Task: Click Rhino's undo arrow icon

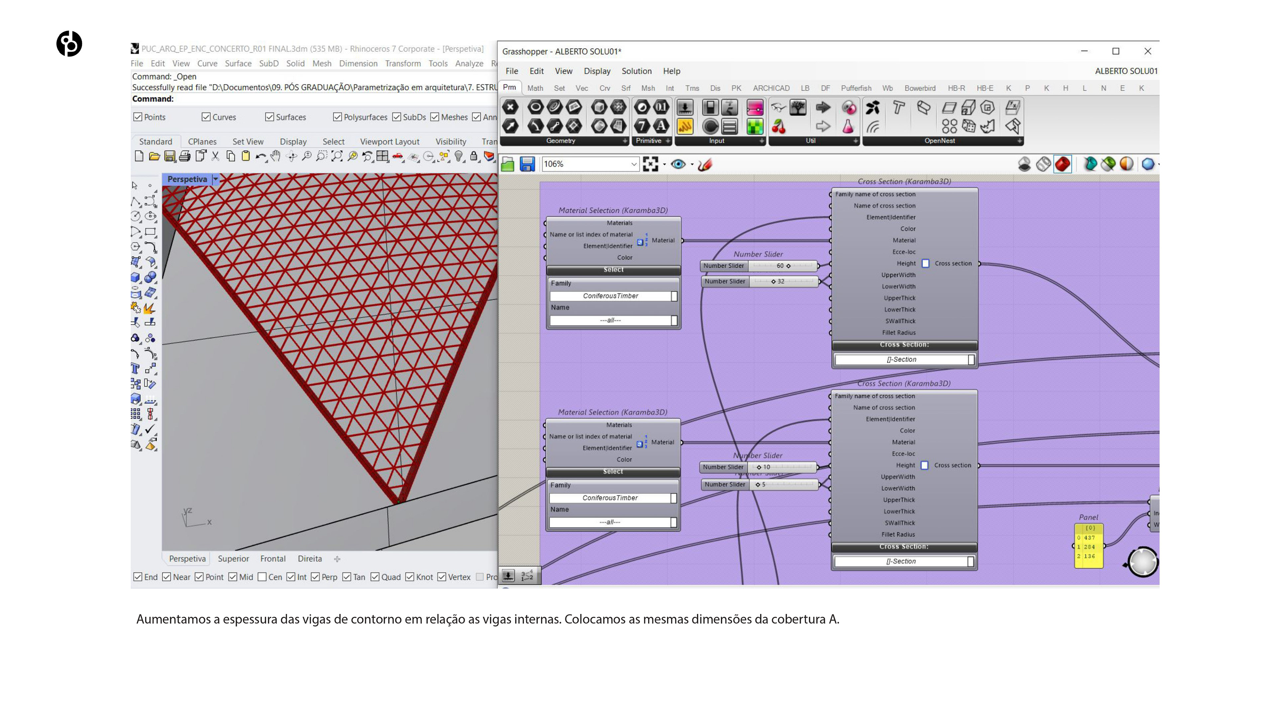Action: click(260, 157)
